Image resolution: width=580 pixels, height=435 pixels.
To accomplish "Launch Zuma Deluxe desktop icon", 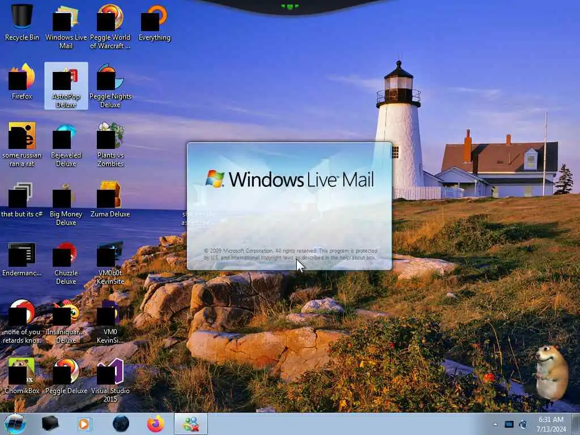I will 110,199.
